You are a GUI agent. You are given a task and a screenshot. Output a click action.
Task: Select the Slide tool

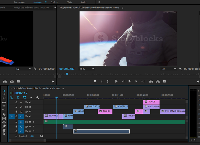point(4,122)
